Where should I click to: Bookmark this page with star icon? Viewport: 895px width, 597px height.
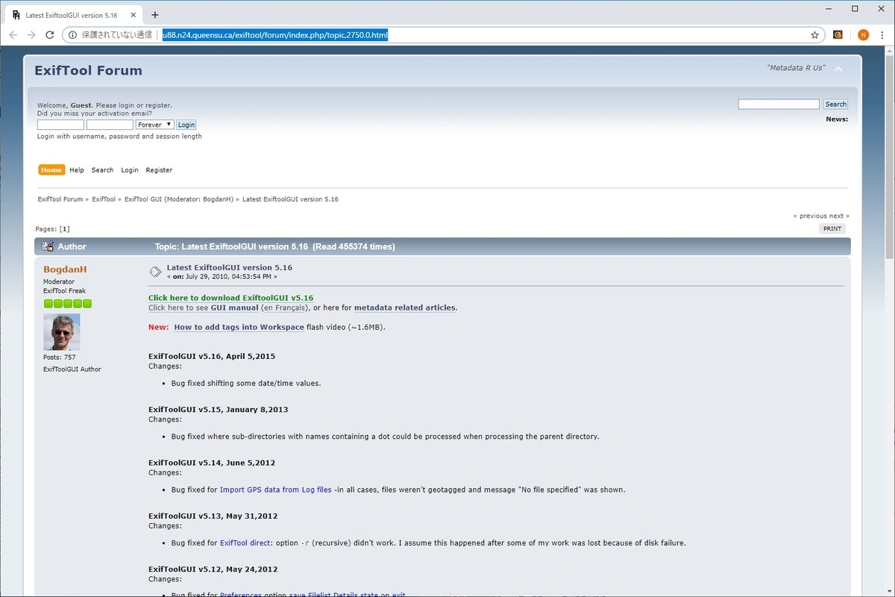tap(814, 35)
